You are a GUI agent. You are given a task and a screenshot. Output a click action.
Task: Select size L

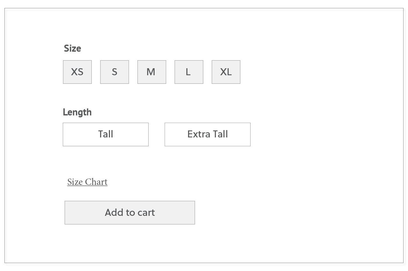[189, 72]
